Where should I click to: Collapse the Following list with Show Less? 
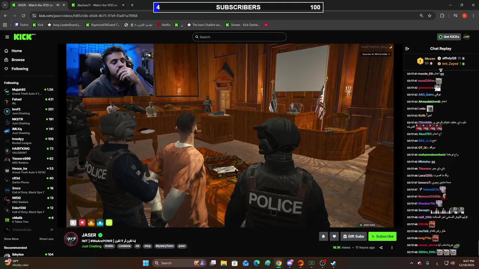[46, 239]
